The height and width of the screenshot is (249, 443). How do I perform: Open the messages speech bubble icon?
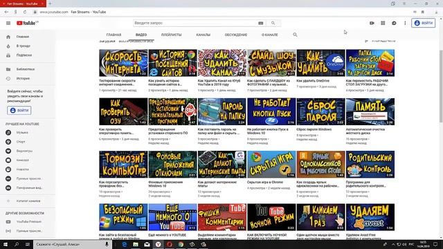point(394,23)
